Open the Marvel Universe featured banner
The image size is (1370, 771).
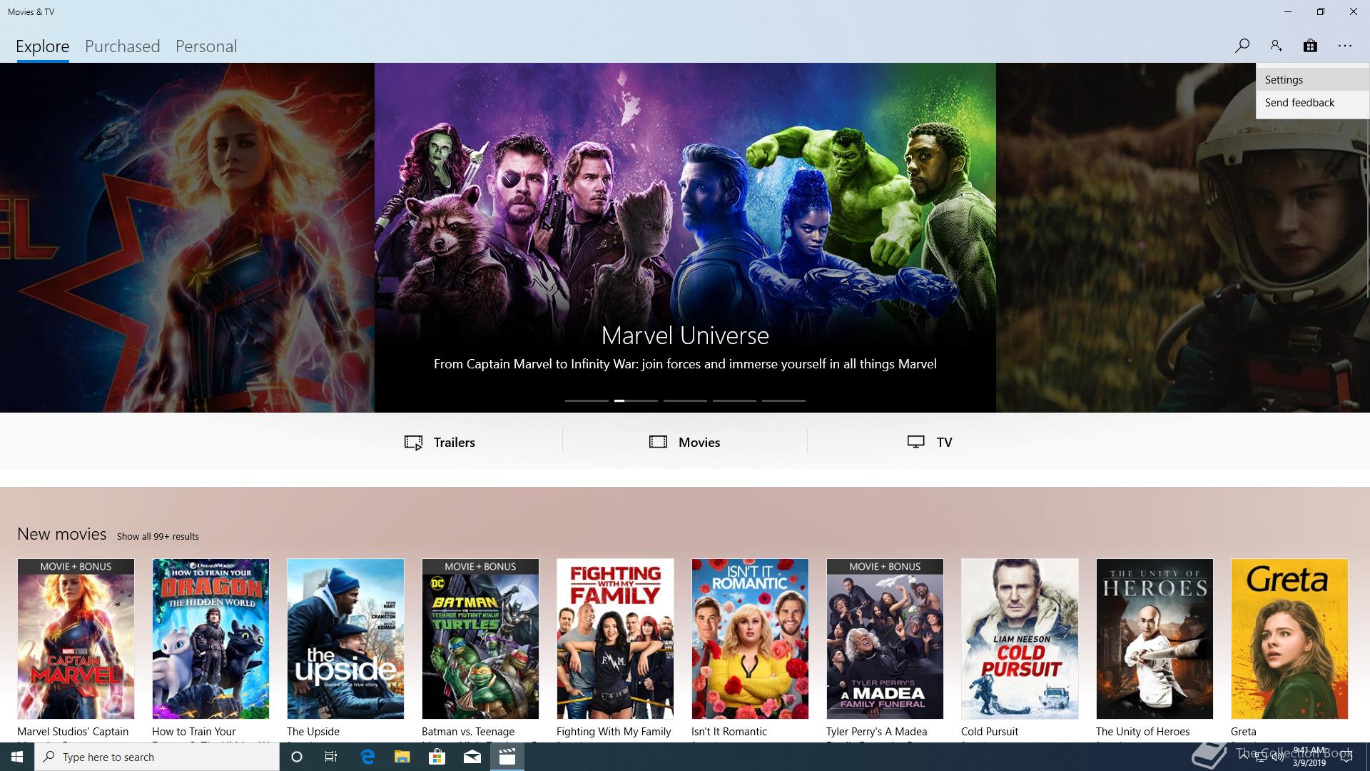click(685, 238)
